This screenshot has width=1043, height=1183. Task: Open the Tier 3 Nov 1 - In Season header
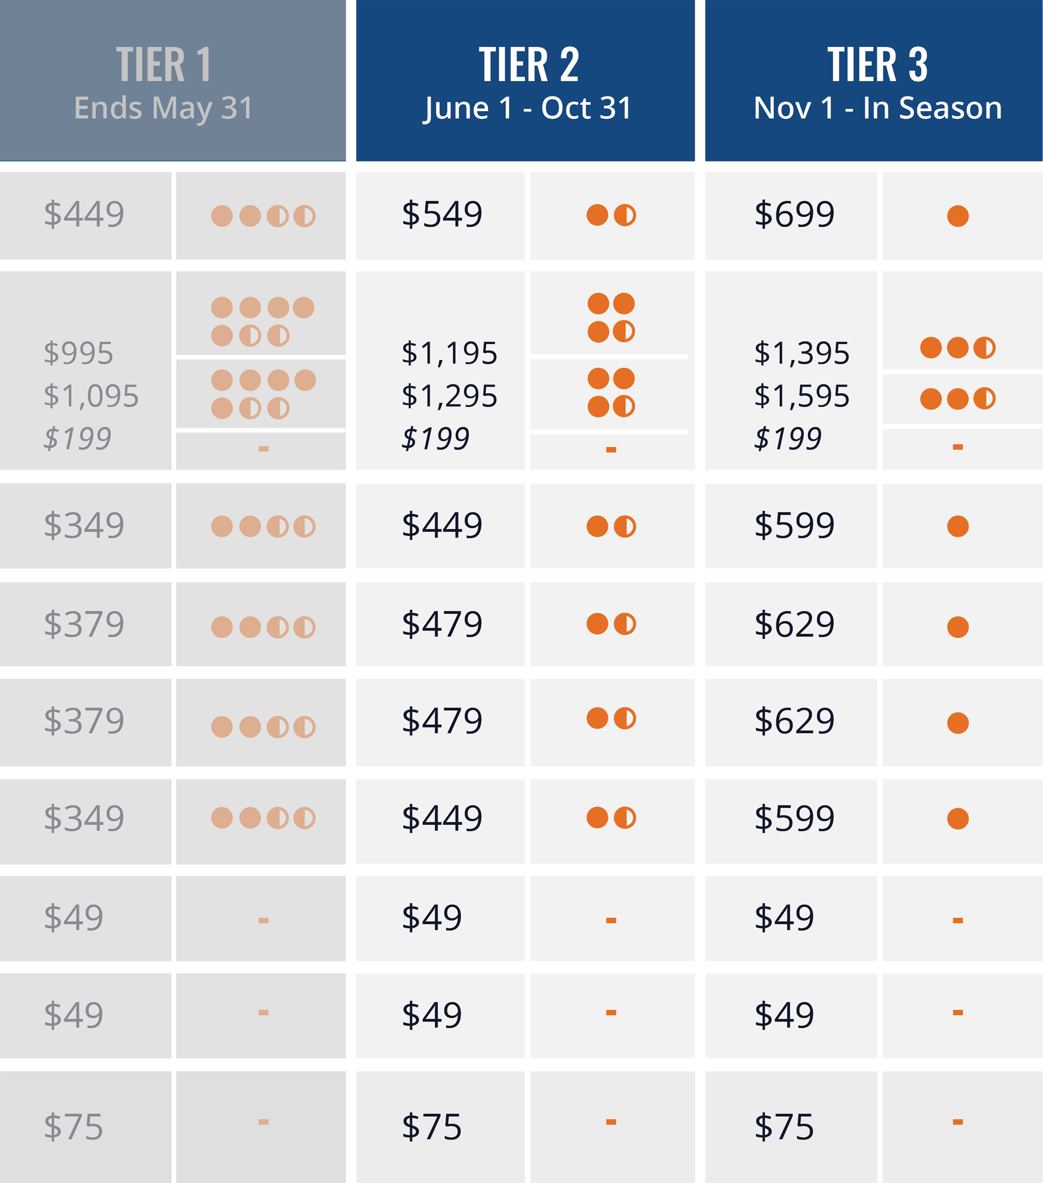click(x=877, y=84)
